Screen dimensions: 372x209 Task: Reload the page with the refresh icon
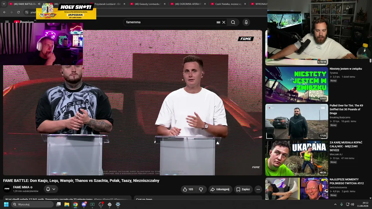(x=18, y=12)
